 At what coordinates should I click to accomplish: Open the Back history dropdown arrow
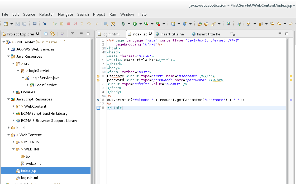285,24
